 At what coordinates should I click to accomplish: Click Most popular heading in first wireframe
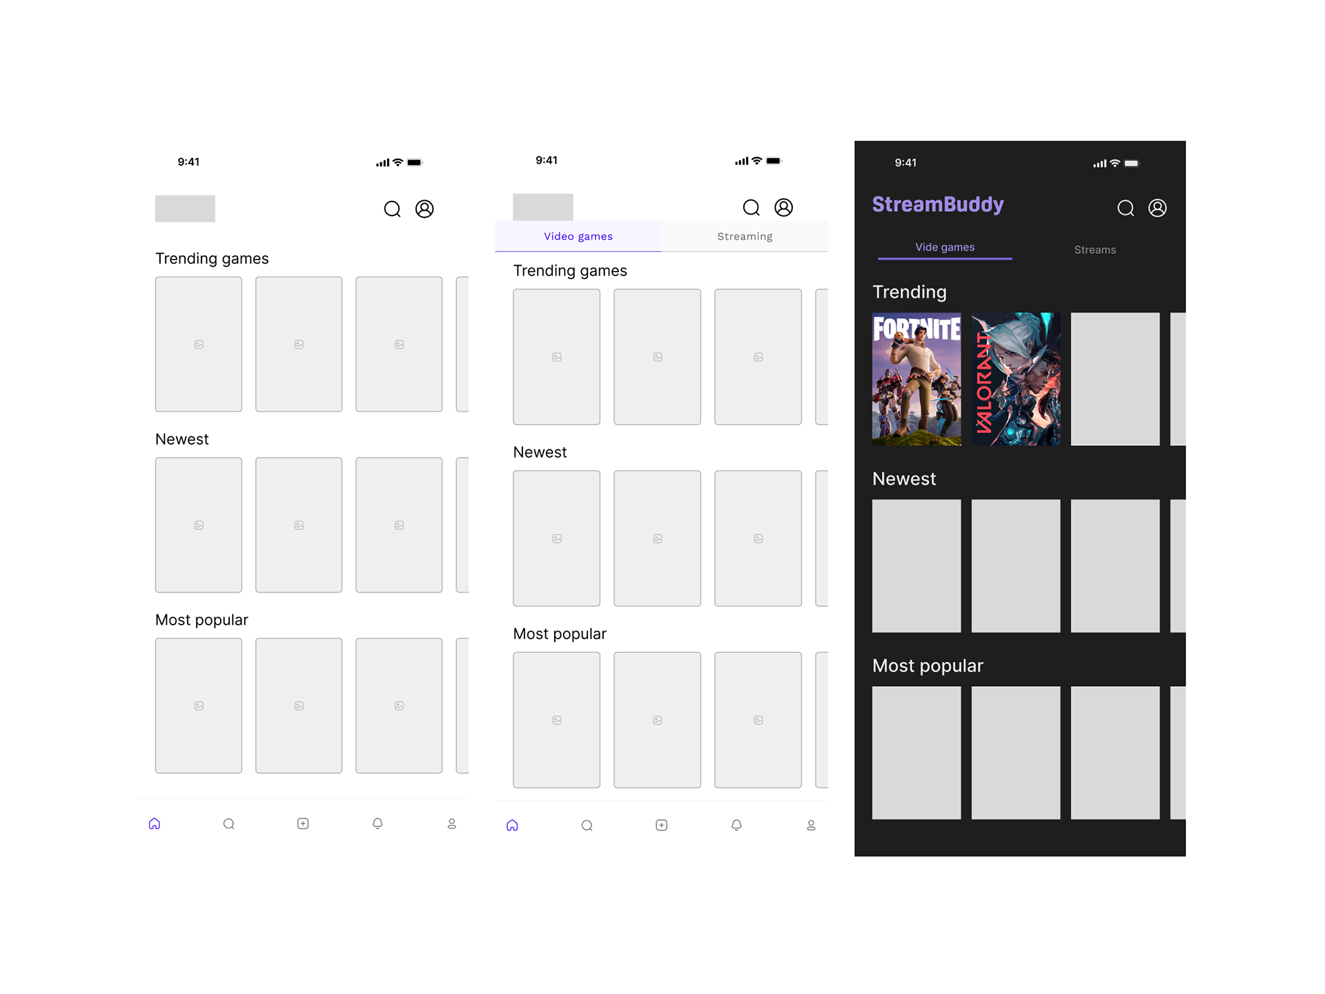pyautogui.click(x=202, y=621)
